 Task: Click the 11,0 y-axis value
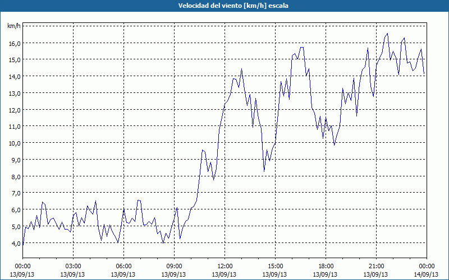[16, 127]
